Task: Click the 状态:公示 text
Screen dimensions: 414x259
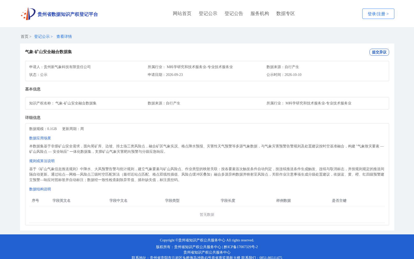Action: tap(38, 75)
